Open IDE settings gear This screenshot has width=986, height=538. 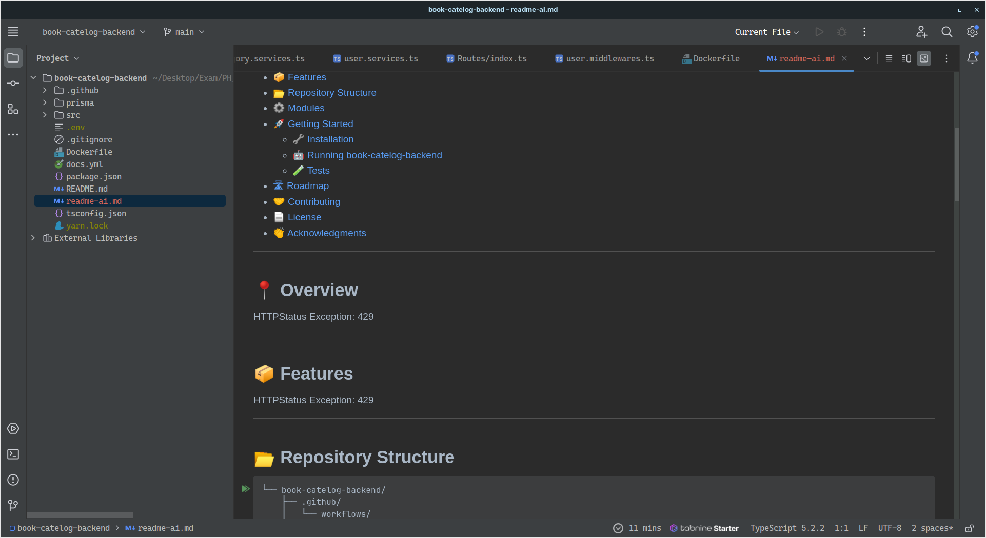pos(972,32)
